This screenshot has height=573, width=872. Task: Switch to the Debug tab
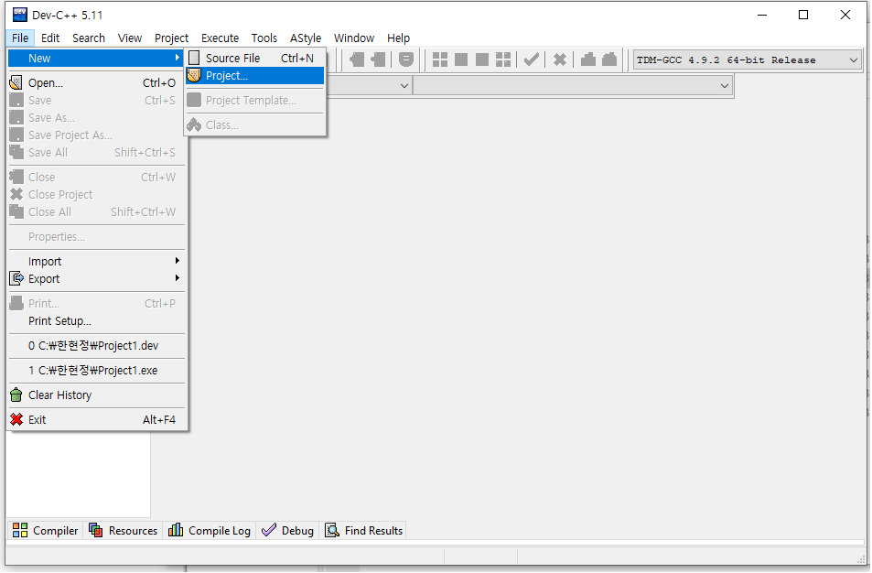(287, 531)
